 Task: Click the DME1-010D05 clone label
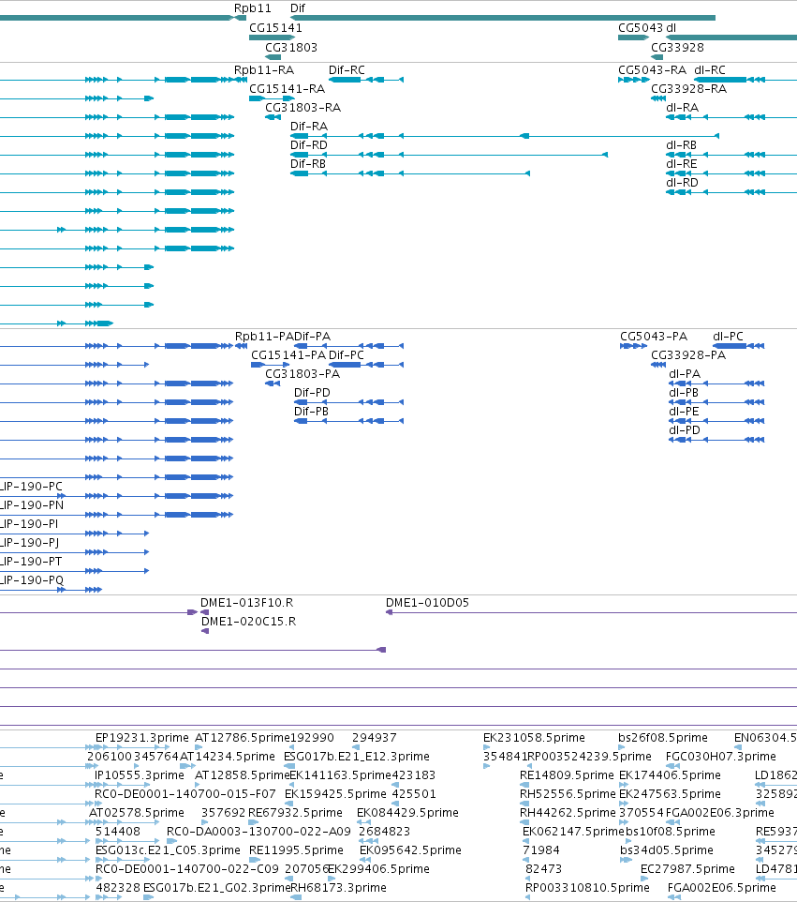[x=427, y=603]
